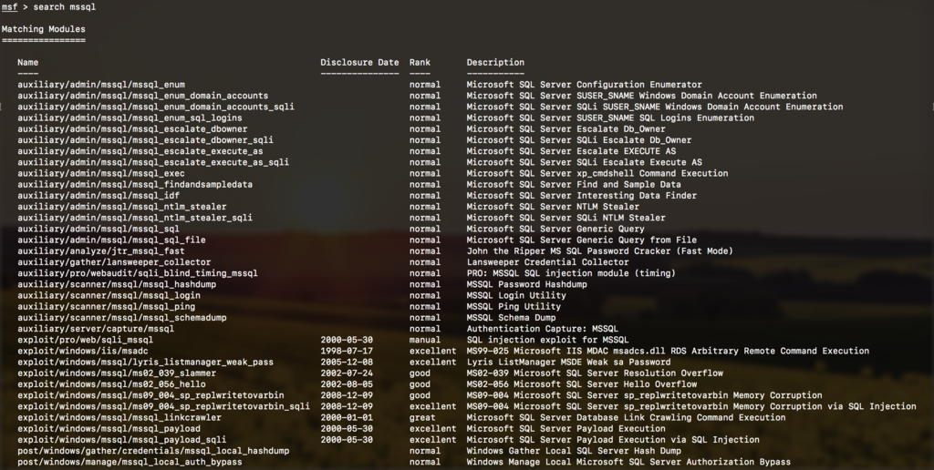This screenshot has width=934, height=470.
Task: Select mssql_escalate_execute_as_sqli module path
Action: tap(153, 162)
